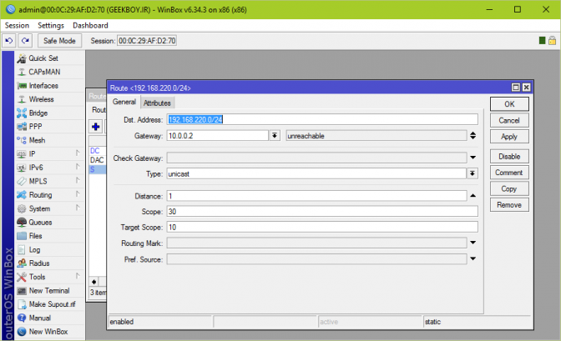Image resolution: width=561 pixels, height=341 pixels.
Task: Click the OK button
Action: (x=509, y=104)
